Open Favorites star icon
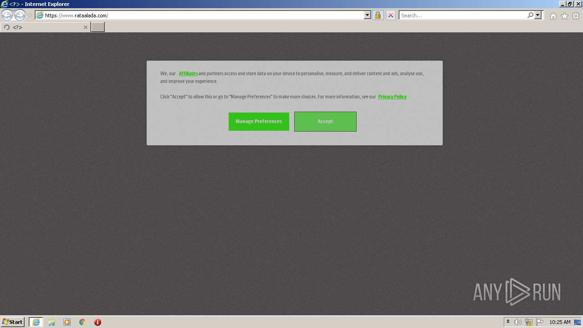This screenshot has height=328, width=583. tap(564, 16)
